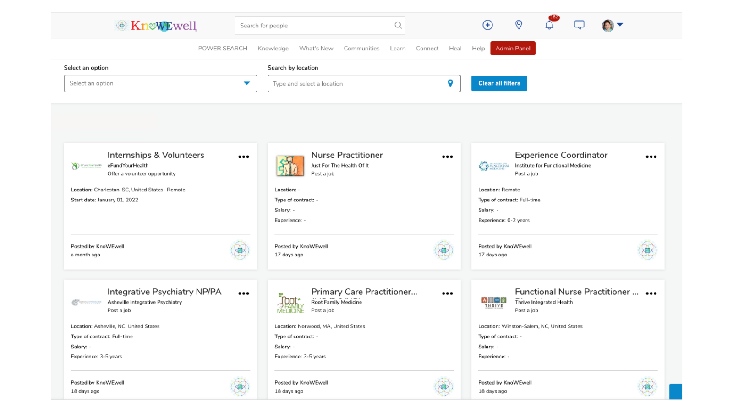The height and width of the screenshot is (412, 733).
Task: Open the map pin icon in header
Action: tap(519, 25)
